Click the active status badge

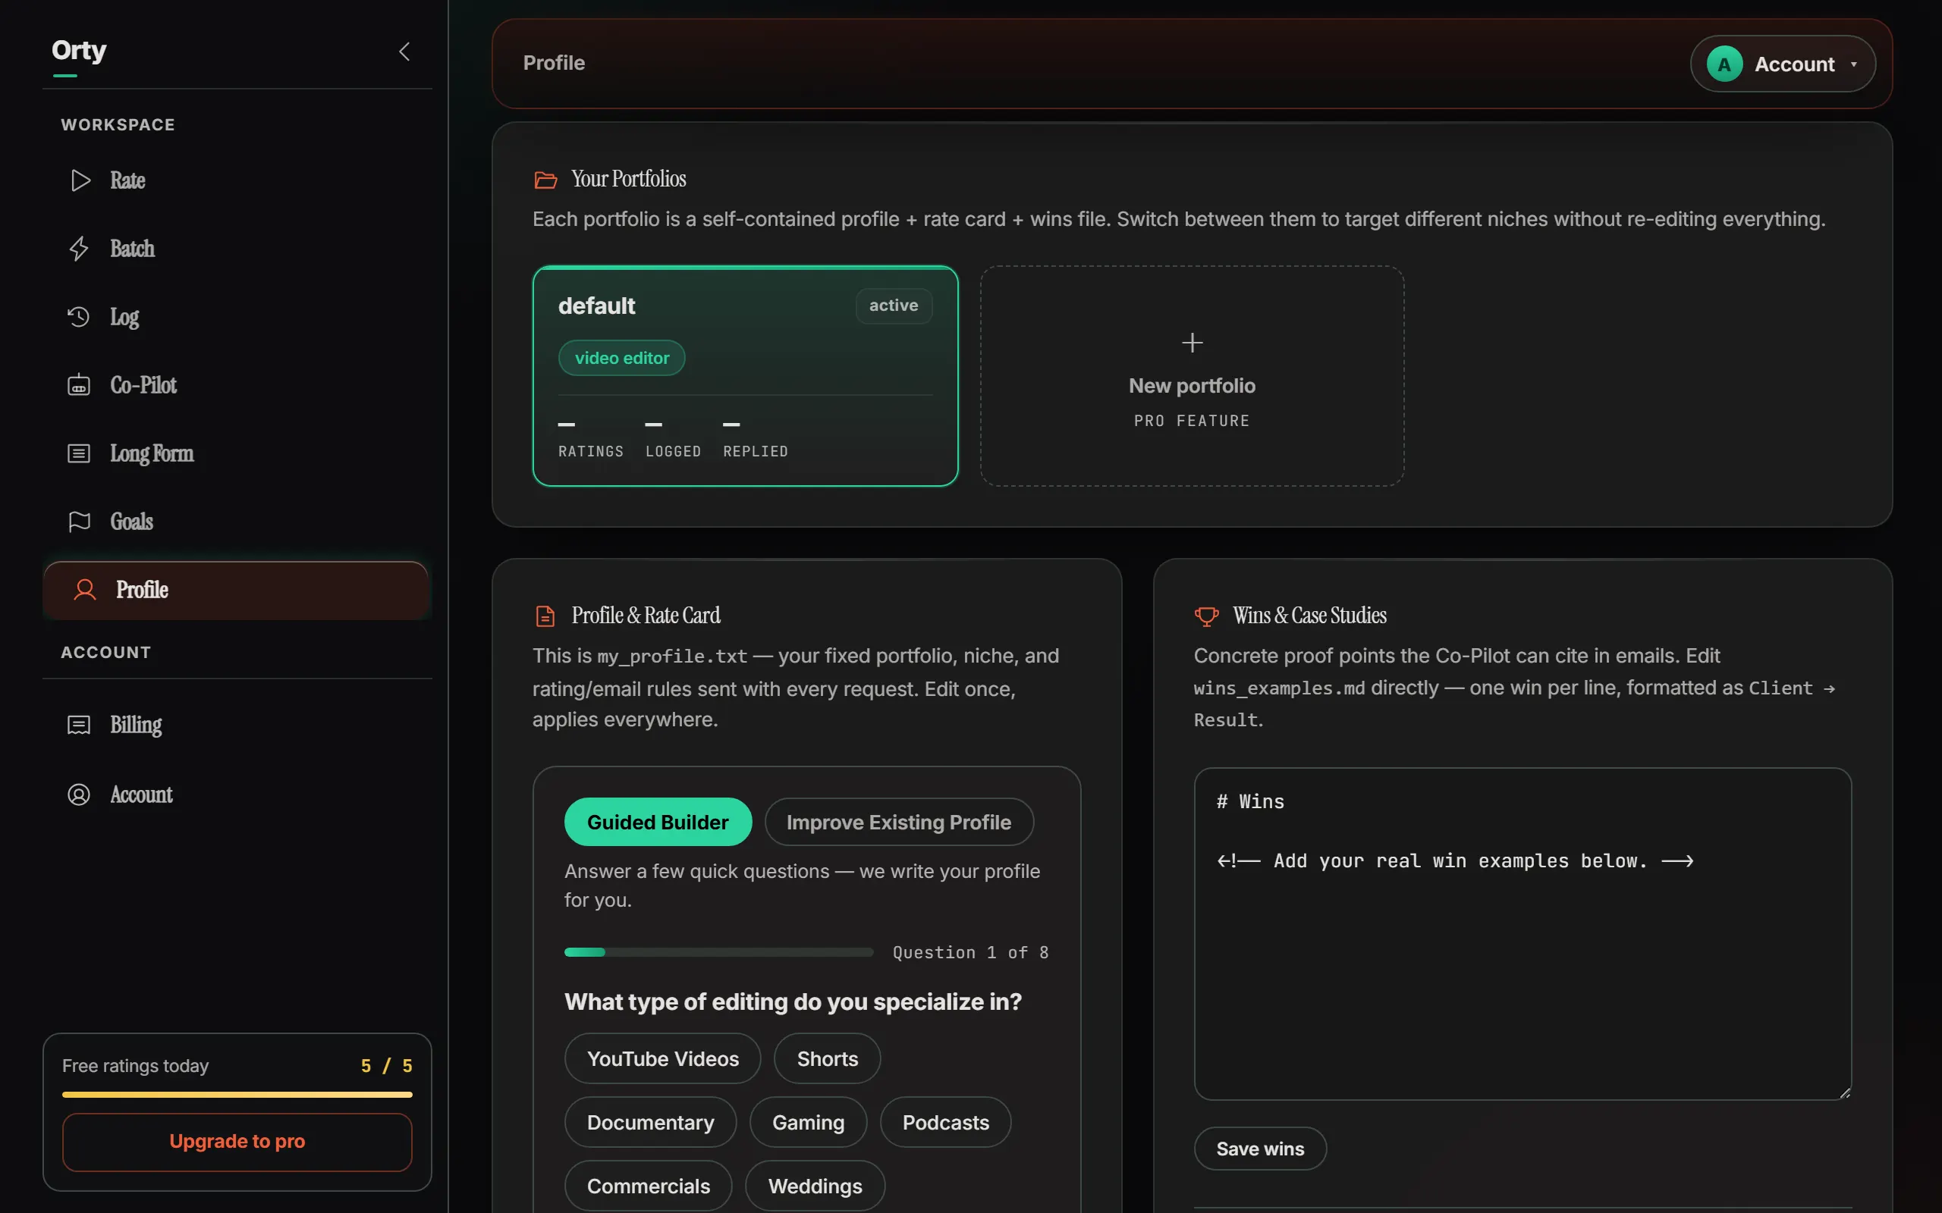pyautogui.click(x=893, y=306)
